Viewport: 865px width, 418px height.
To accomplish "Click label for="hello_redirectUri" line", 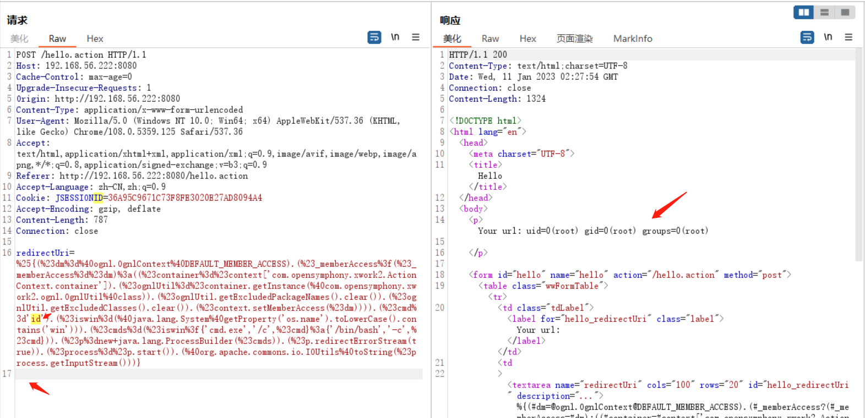I will (x=615, y=319).
